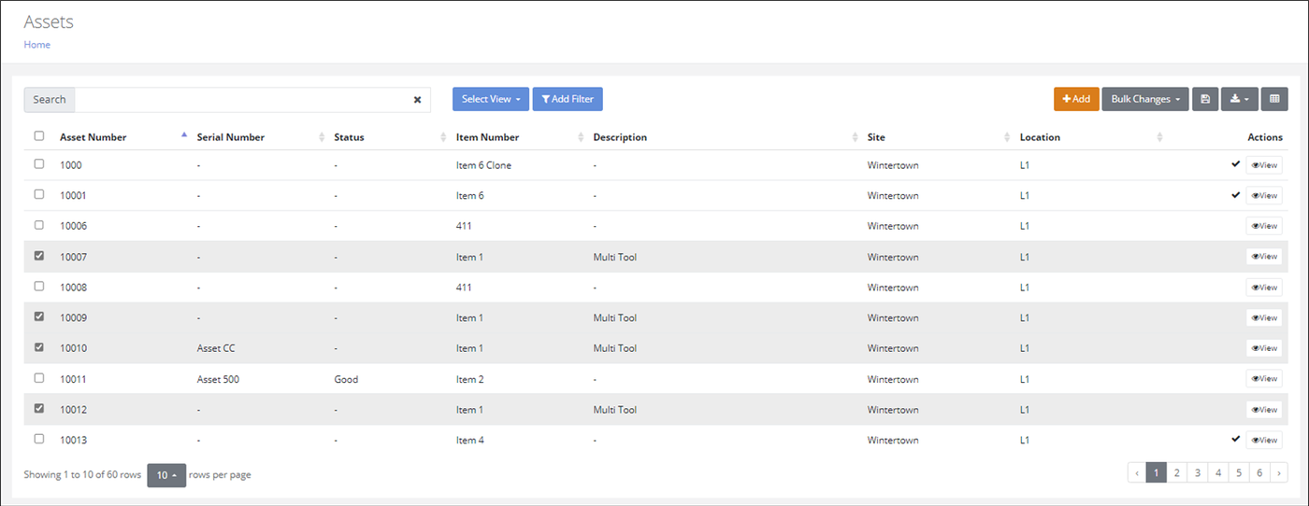Click checkmark icon in asset 10013 row
Viewport: 1309px width, 506px height.
(1236, 439)
